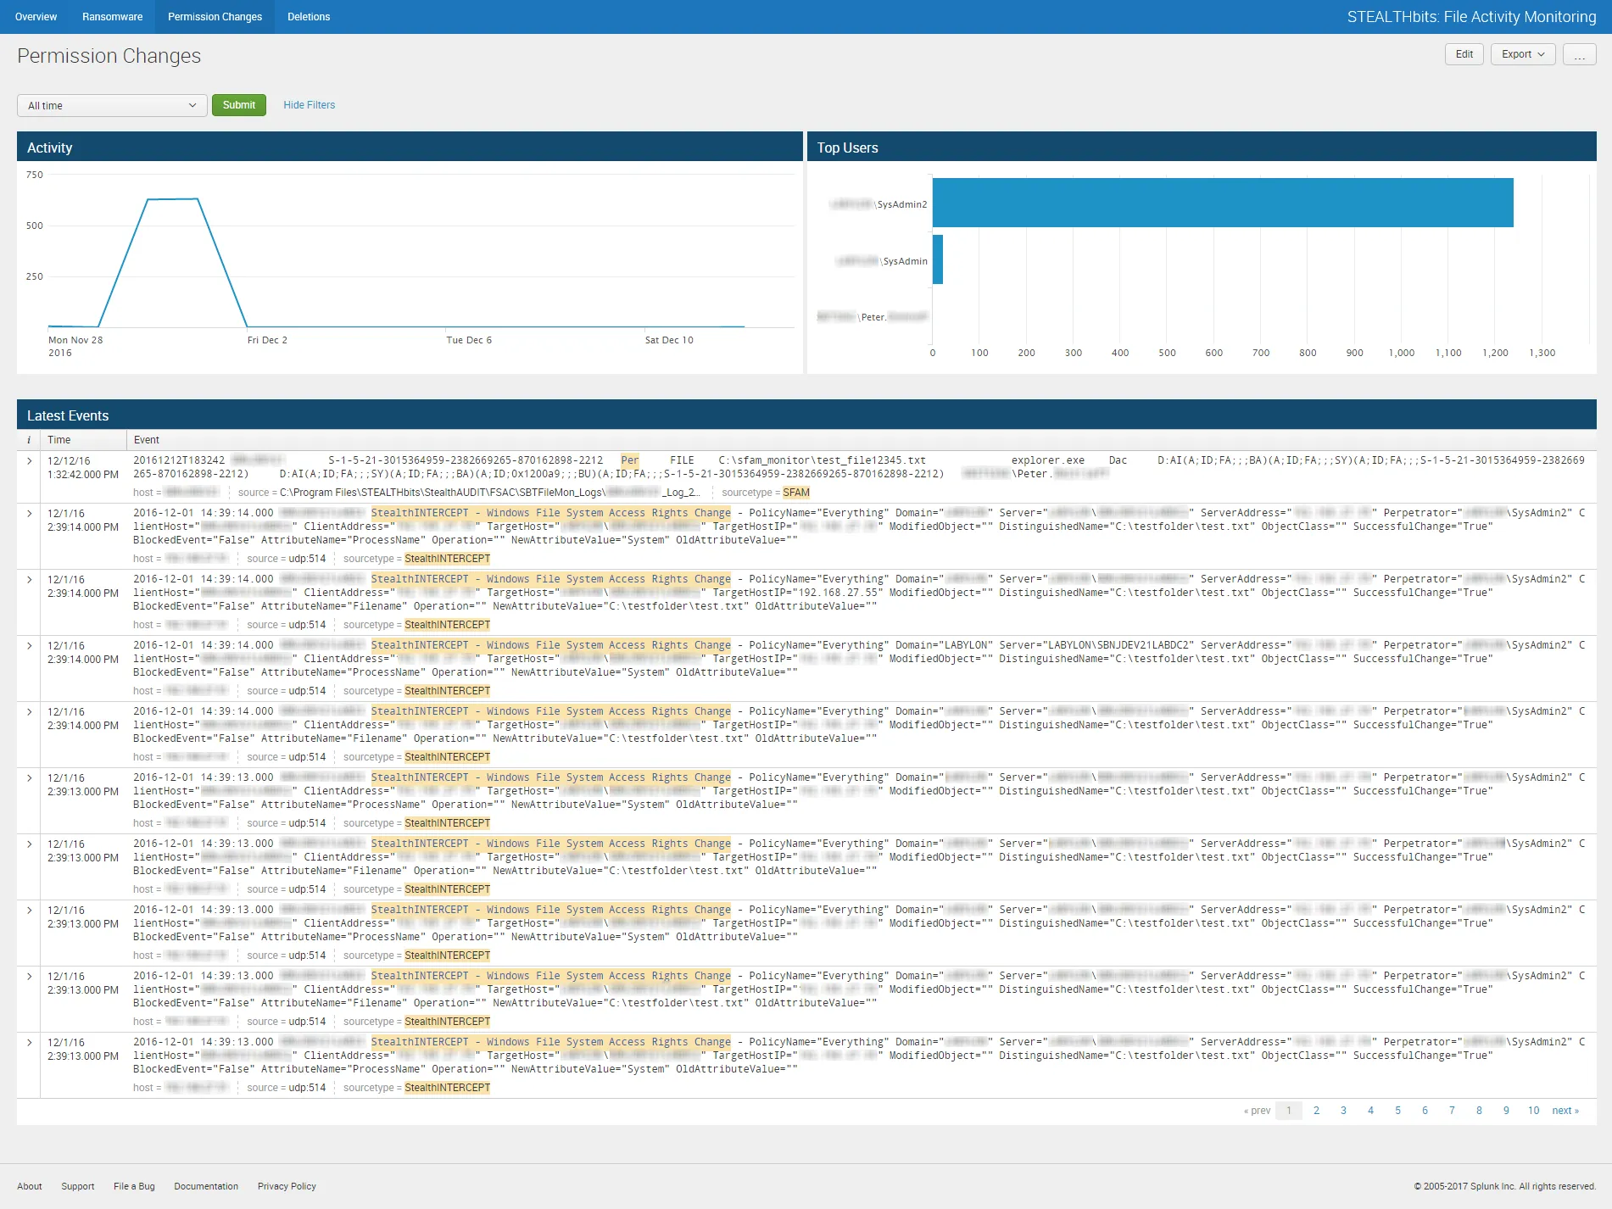
Task: Click the Time column header
Action: (x=59, y=440)
